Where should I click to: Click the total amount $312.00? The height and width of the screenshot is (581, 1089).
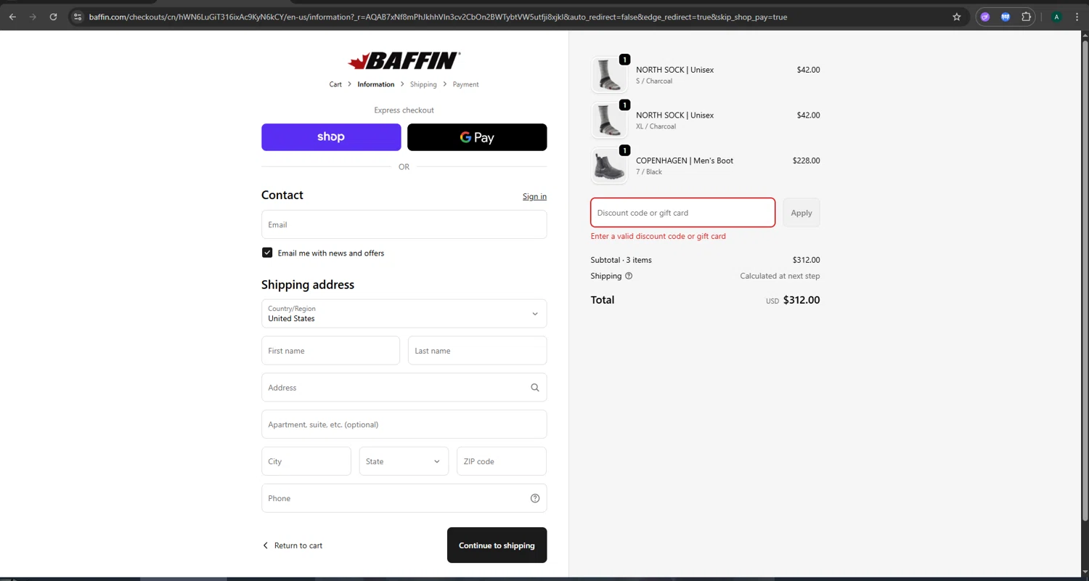pos(802,300)
